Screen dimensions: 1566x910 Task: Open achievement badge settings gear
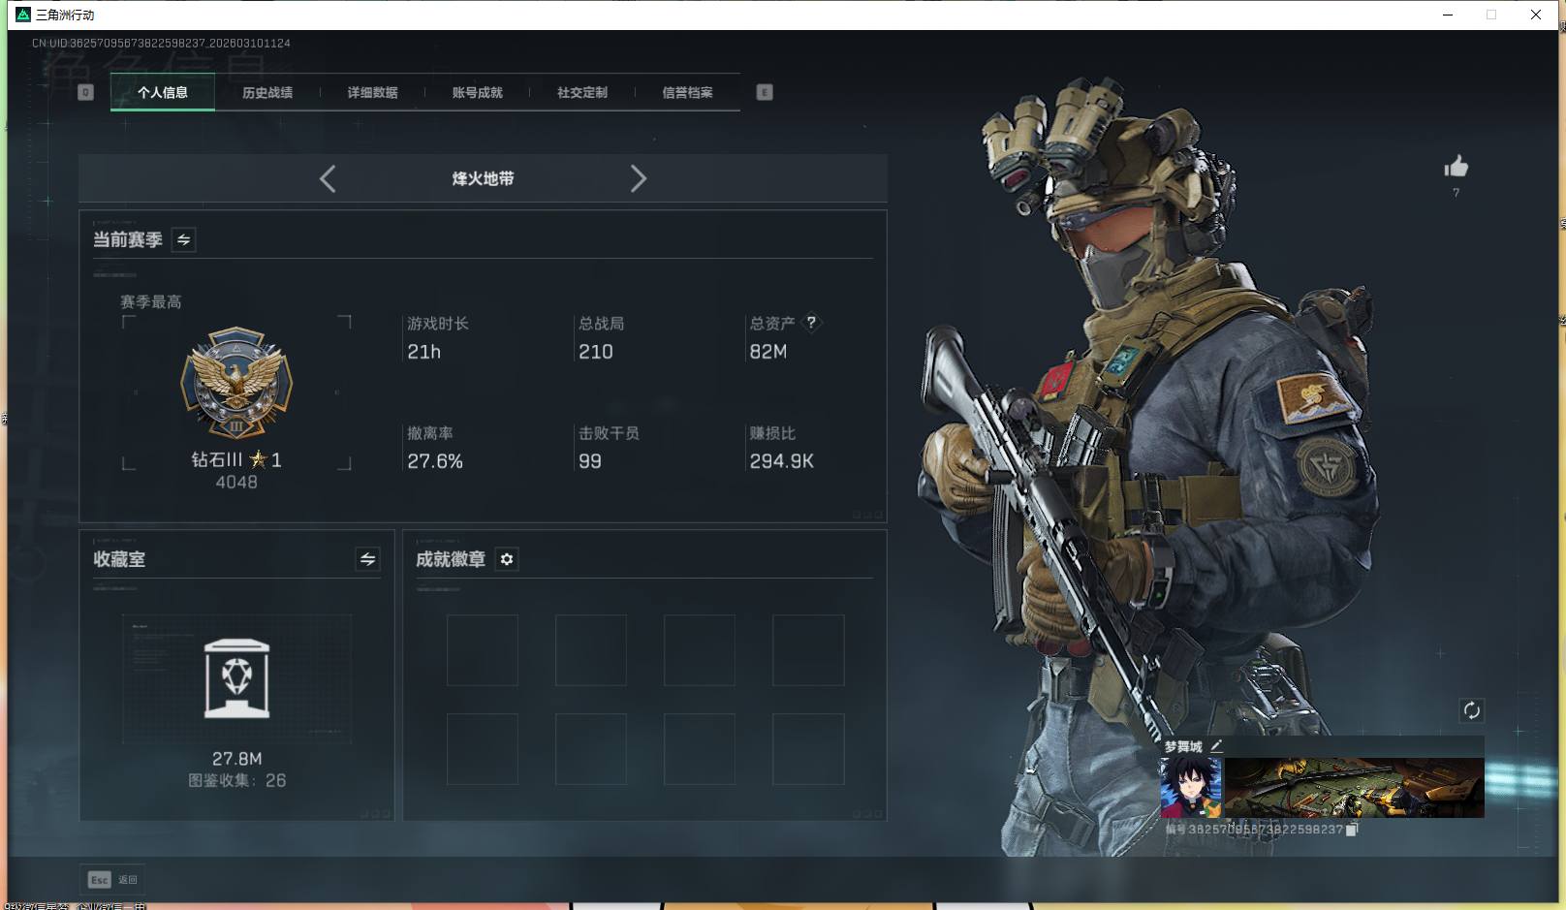click(x=506, y=559)
